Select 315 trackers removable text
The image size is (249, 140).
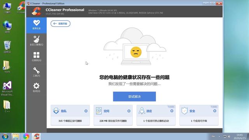point(70,121)
